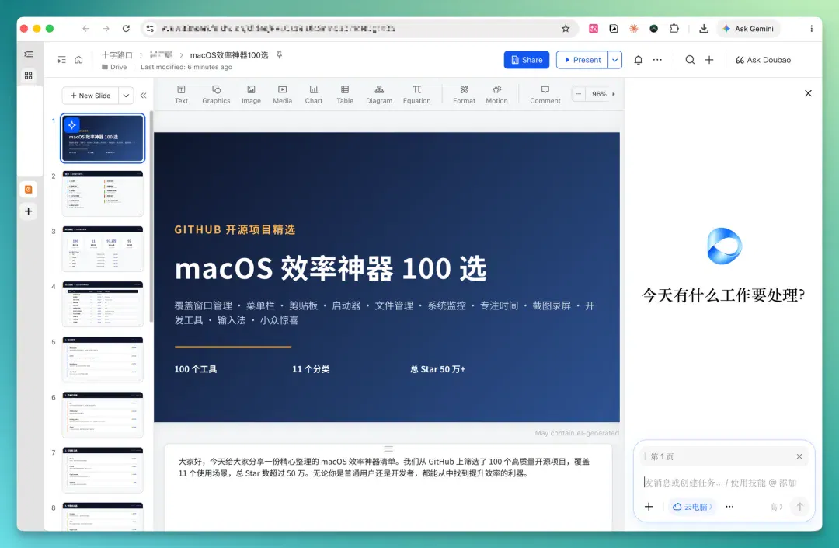The width and height of the screenshot is (839, 548).
Task: Click the Share button
Action: click(x=527, y=60)
